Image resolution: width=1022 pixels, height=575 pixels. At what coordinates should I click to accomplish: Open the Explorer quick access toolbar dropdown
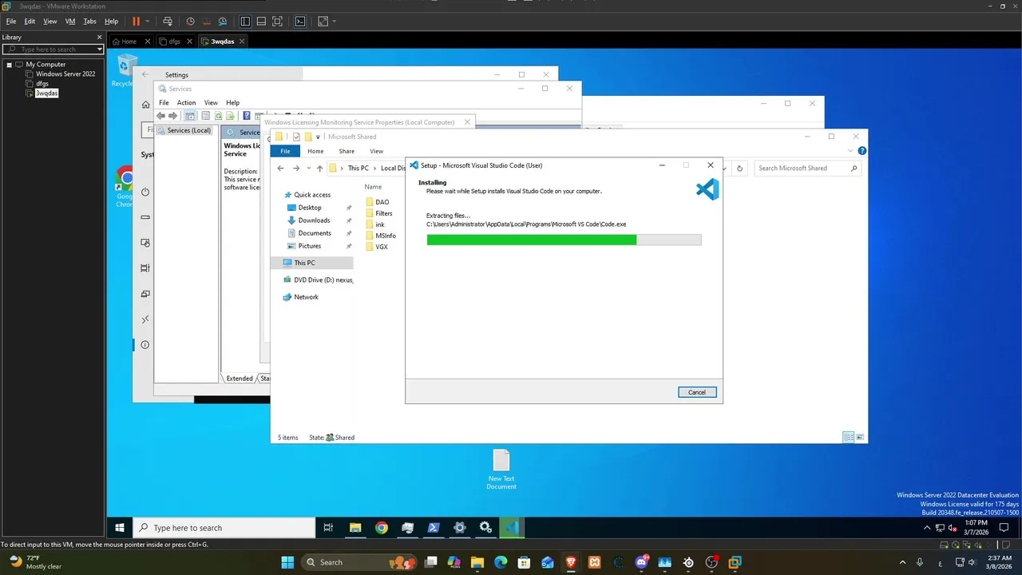point(318,137)
